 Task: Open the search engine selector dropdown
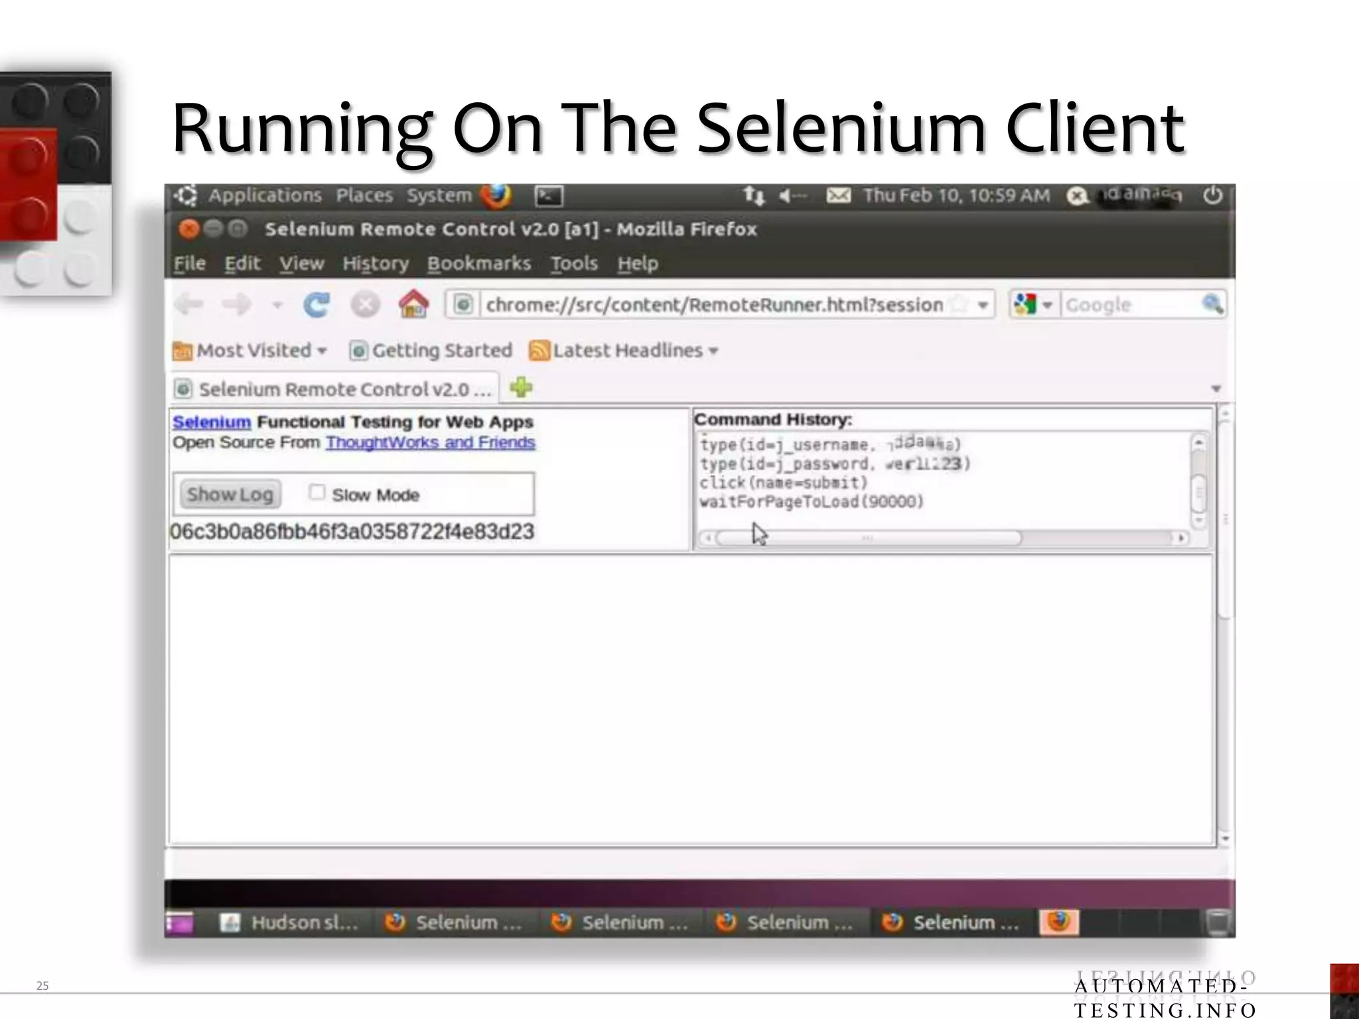[x=1033, y=305]
